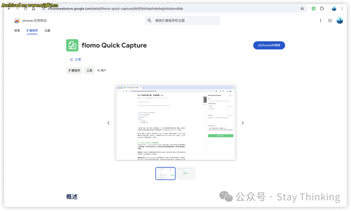Open the 探索 tab
This screenshot has height=211, width=351.
(x=17, y=30)
